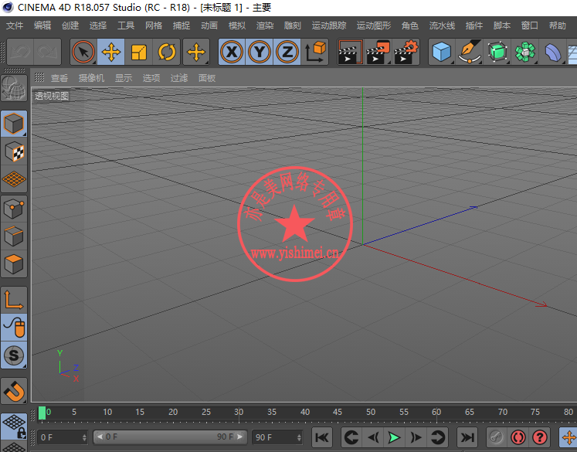Render the active view clapperboard icon

[x=351, y=52]
